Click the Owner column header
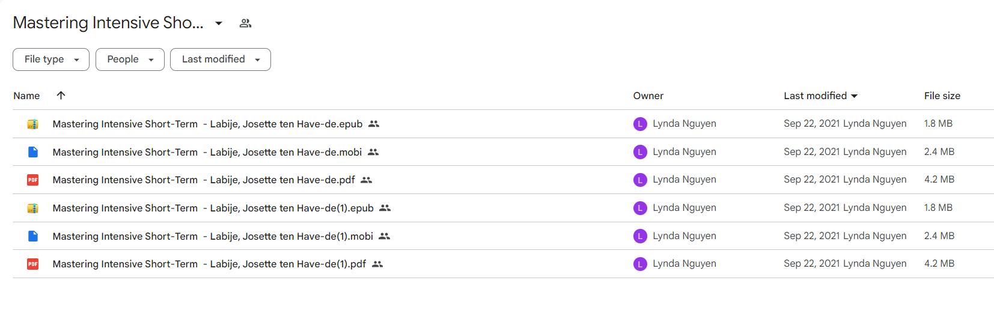Screen dimensions: 994x310 tap(648, 96)
